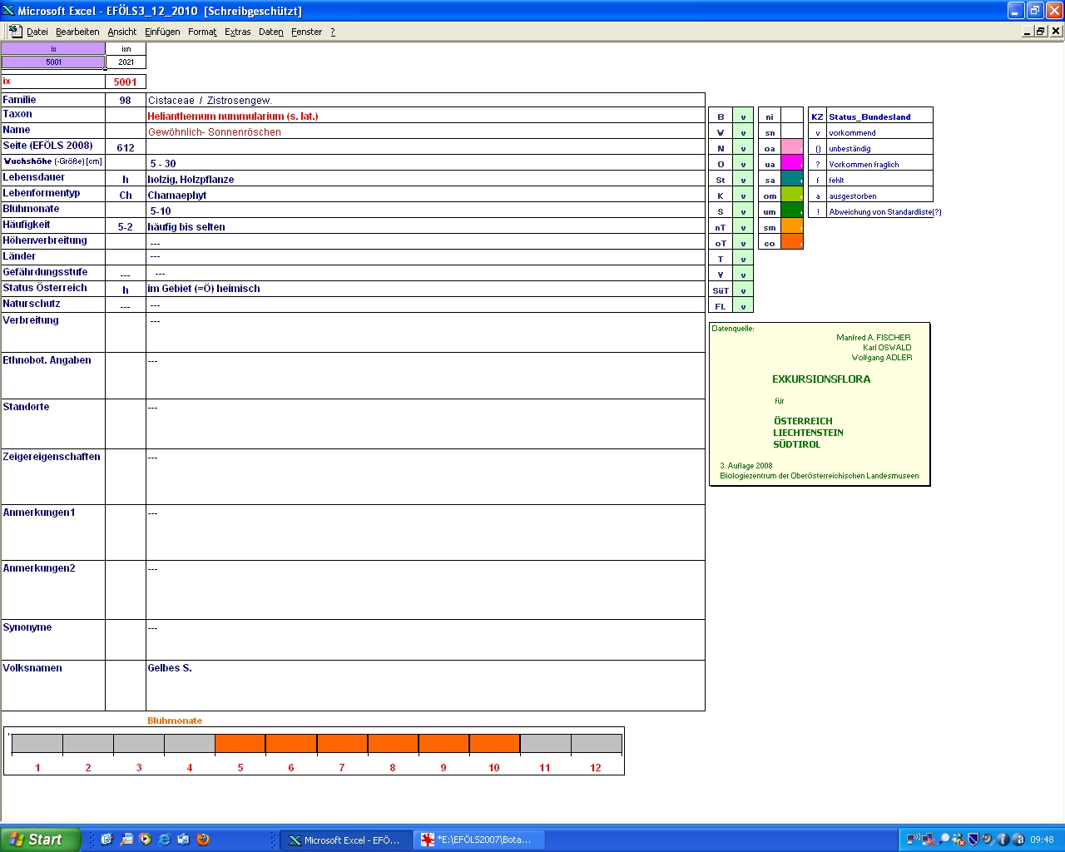The image size is (1065, 852).
Task: Click the wireless network tray icon
Action: tap(913, 840)
